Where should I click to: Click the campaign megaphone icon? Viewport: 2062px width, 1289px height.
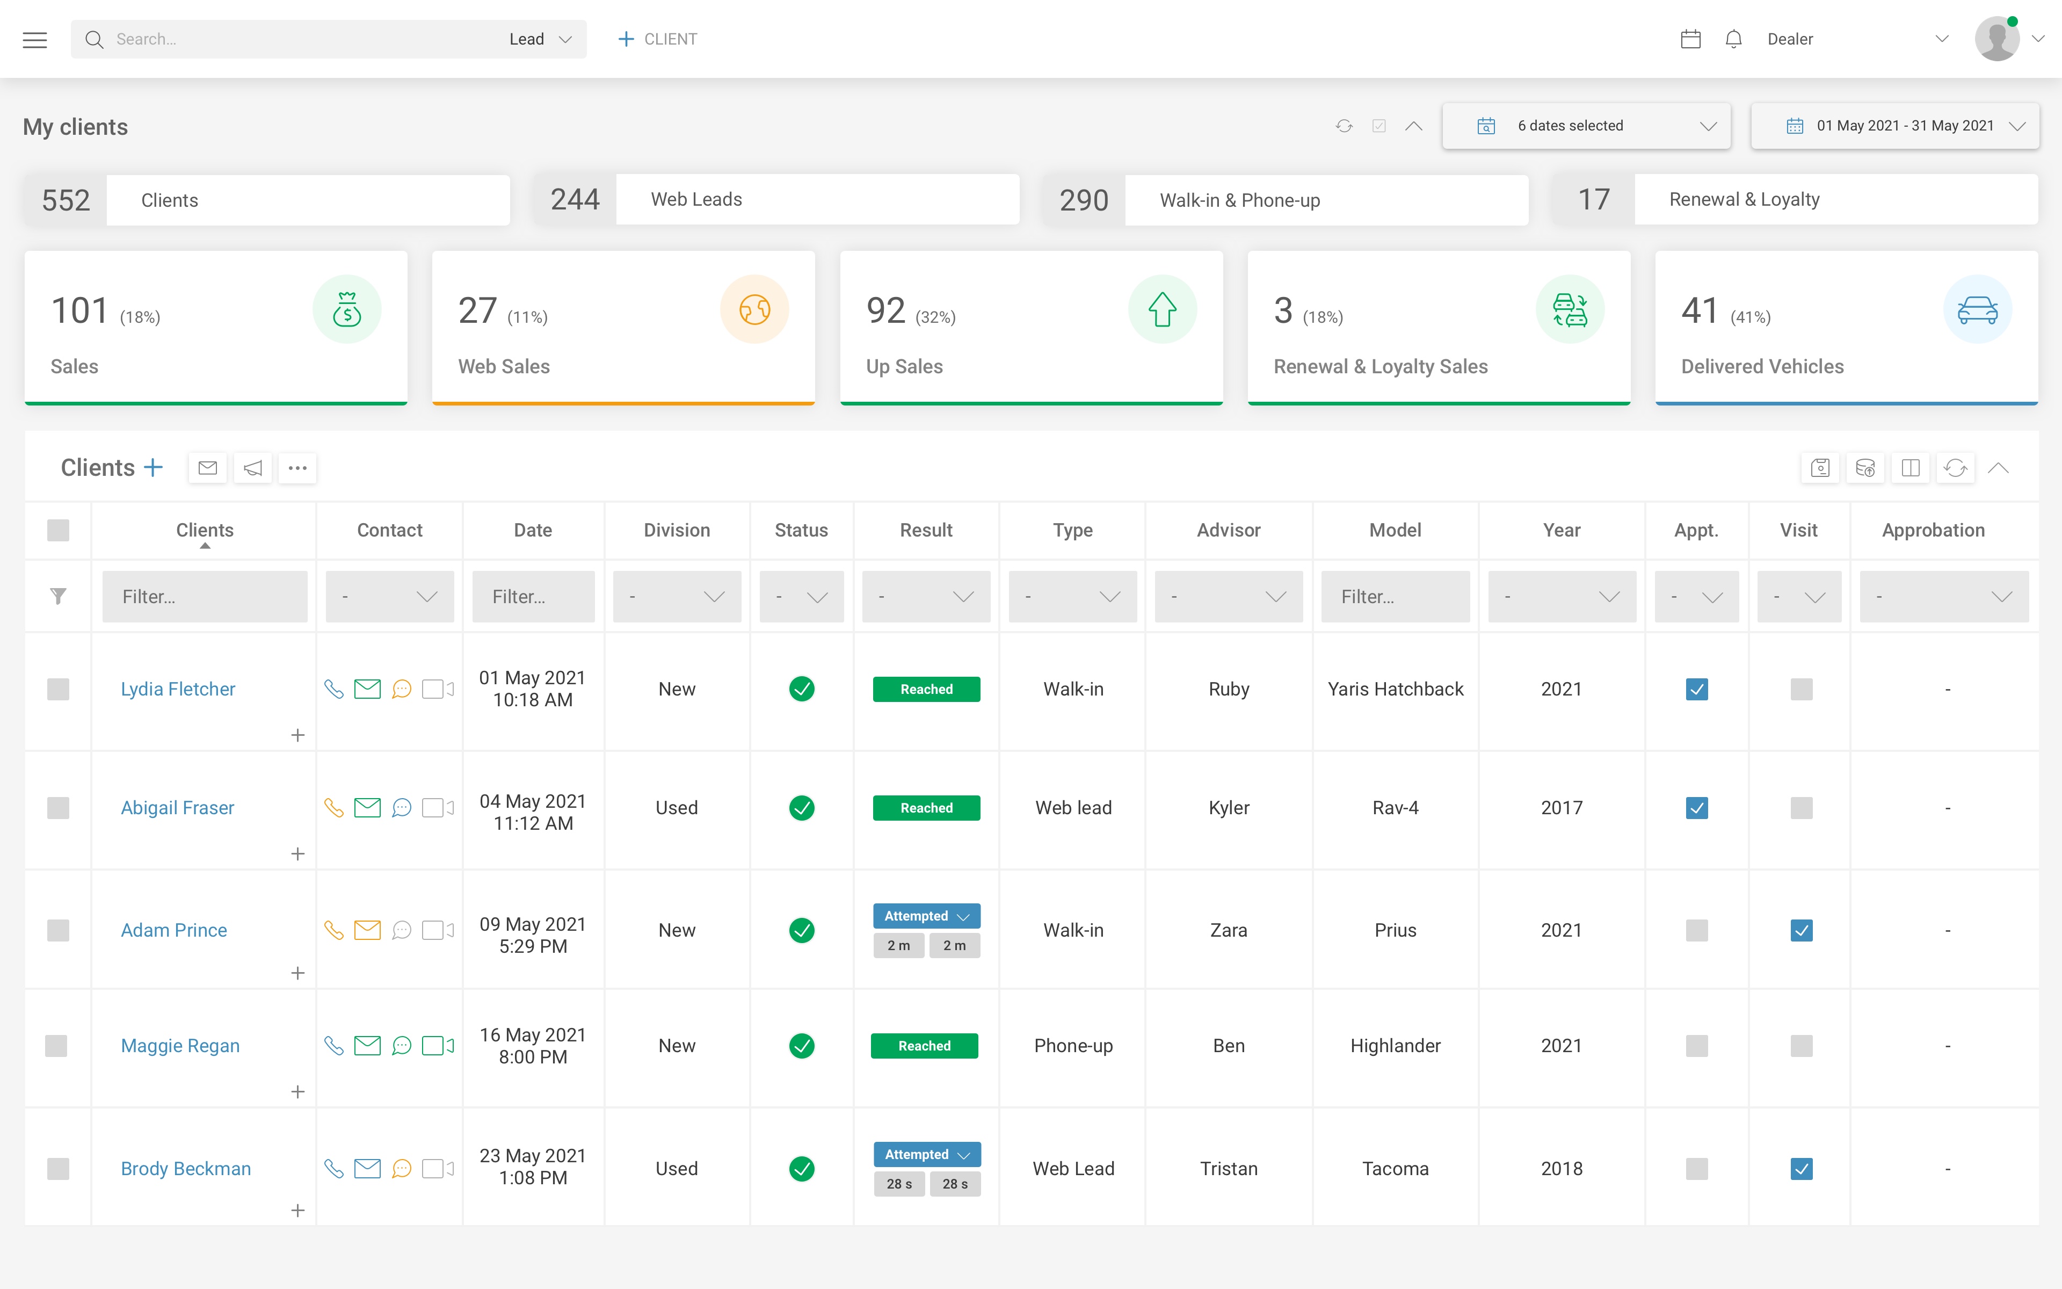click(252, 467)
